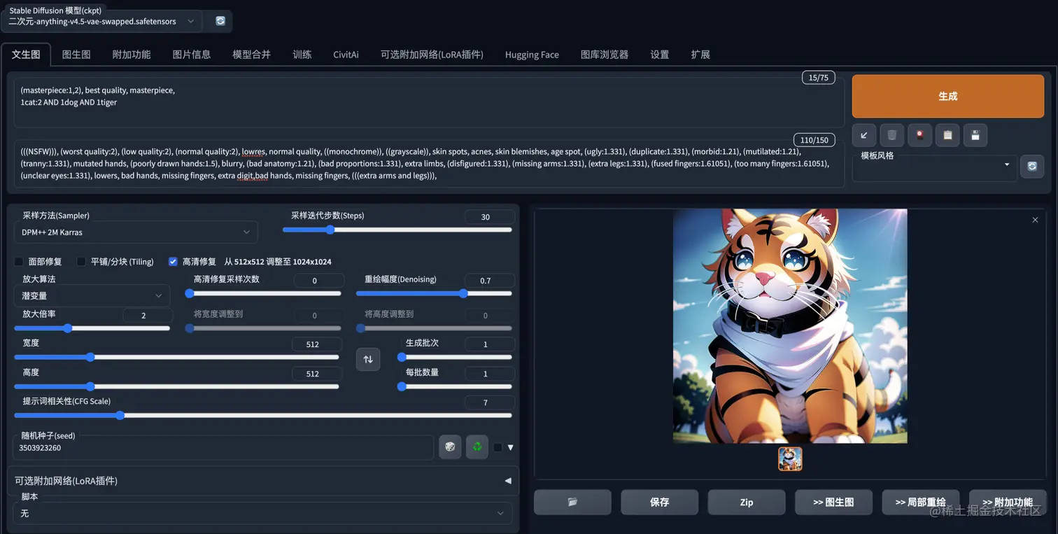Image resolution: width=1058 pixels, height=534 pixels.
Task: Click the green recycle icon to reuse seed
Action: coord(477,447)
